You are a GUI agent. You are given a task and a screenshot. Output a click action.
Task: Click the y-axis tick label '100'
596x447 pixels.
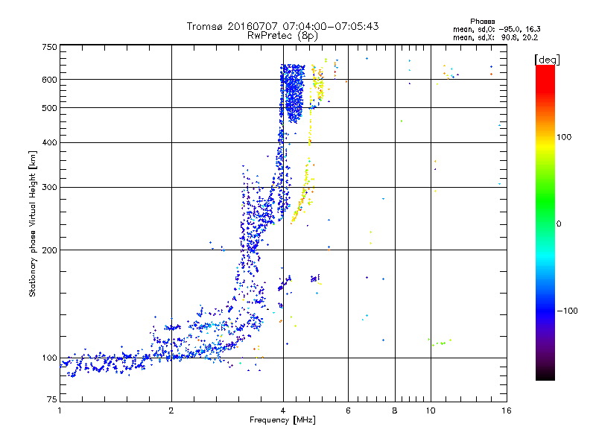point(49,358)
